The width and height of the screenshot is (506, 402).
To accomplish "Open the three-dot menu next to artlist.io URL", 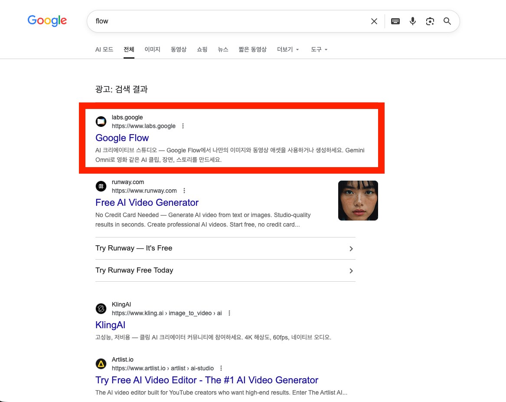I will pos(221,369).
